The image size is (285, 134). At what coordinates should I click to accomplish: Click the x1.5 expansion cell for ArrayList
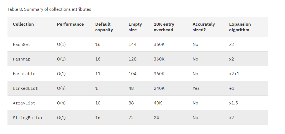pyautogui.click(x=233, y=103)
